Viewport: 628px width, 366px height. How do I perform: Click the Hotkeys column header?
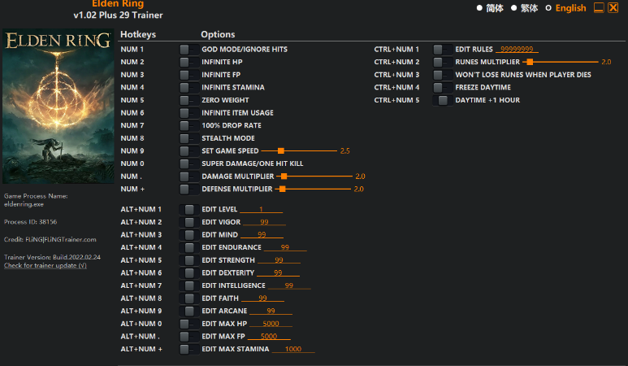(138, 34)
